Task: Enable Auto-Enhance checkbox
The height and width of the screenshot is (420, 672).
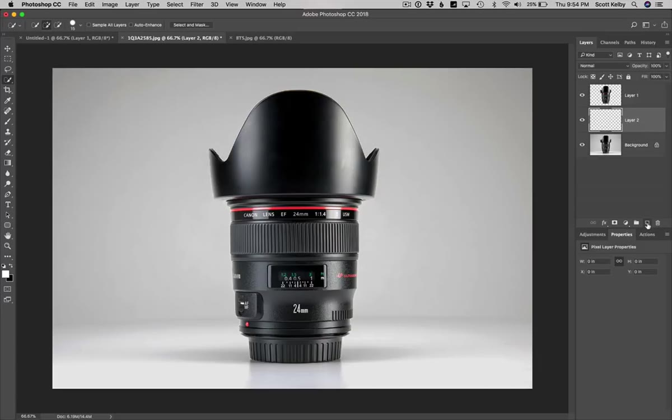Action: coord(131,25)
